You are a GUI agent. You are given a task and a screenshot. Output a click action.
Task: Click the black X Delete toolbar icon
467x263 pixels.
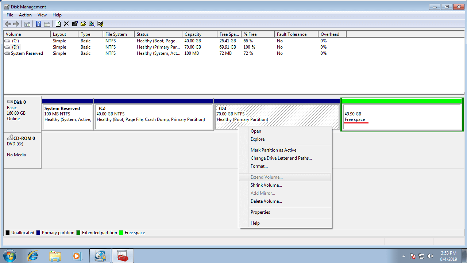pyautogui.click(x=66, y=24)
